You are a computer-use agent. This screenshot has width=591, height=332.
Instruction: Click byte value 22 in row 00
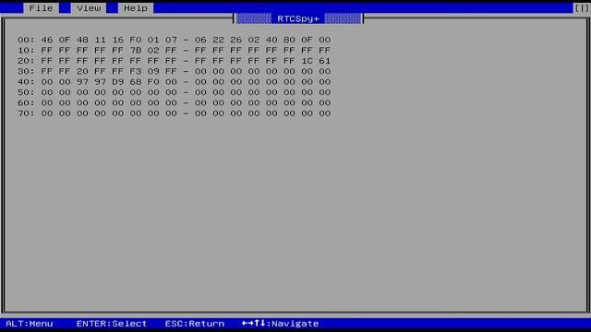point(218,40)
